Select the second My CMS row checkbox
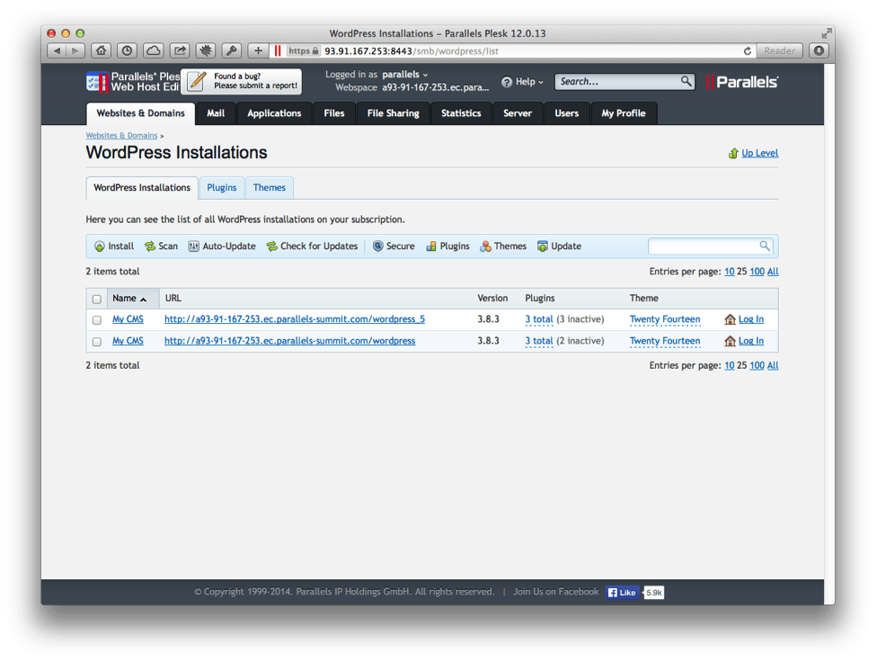Screen dimensions: 877x662 tap(97, 342)
